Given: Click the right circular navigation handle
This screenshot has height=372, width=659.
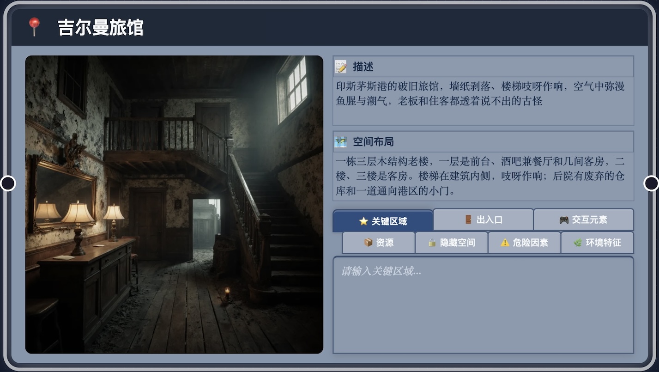Looking at the screenshot, I should tap(651, 183).
